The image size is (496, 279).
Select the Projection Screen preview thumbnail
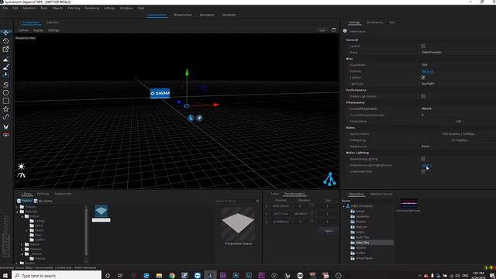[238, 224]
